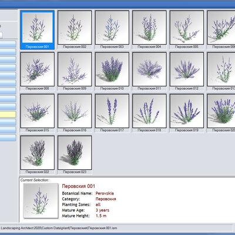Select the Перовския 022 plant thumbnail
235x235 pixels.
38,153
